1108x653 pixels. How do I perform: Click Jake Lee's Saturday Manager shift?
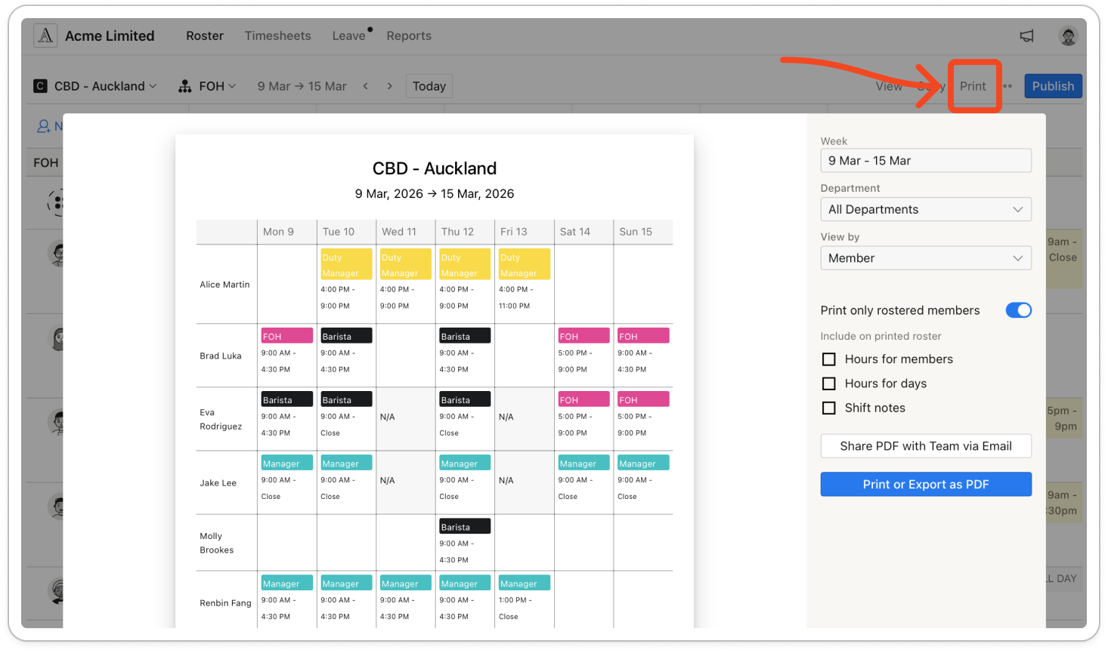pyautogui.click(x=583, y=479)
